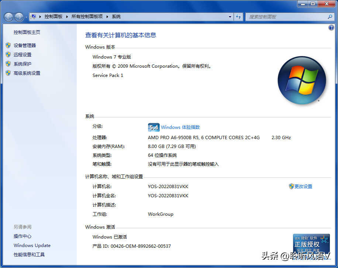
Task: Click the 5.4 experience index score badge
Action: (153, 127)
